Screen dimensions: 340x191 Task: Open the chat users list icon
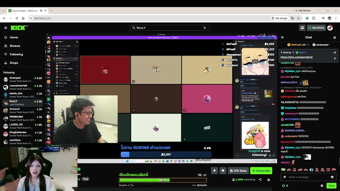tap(335, 37)
